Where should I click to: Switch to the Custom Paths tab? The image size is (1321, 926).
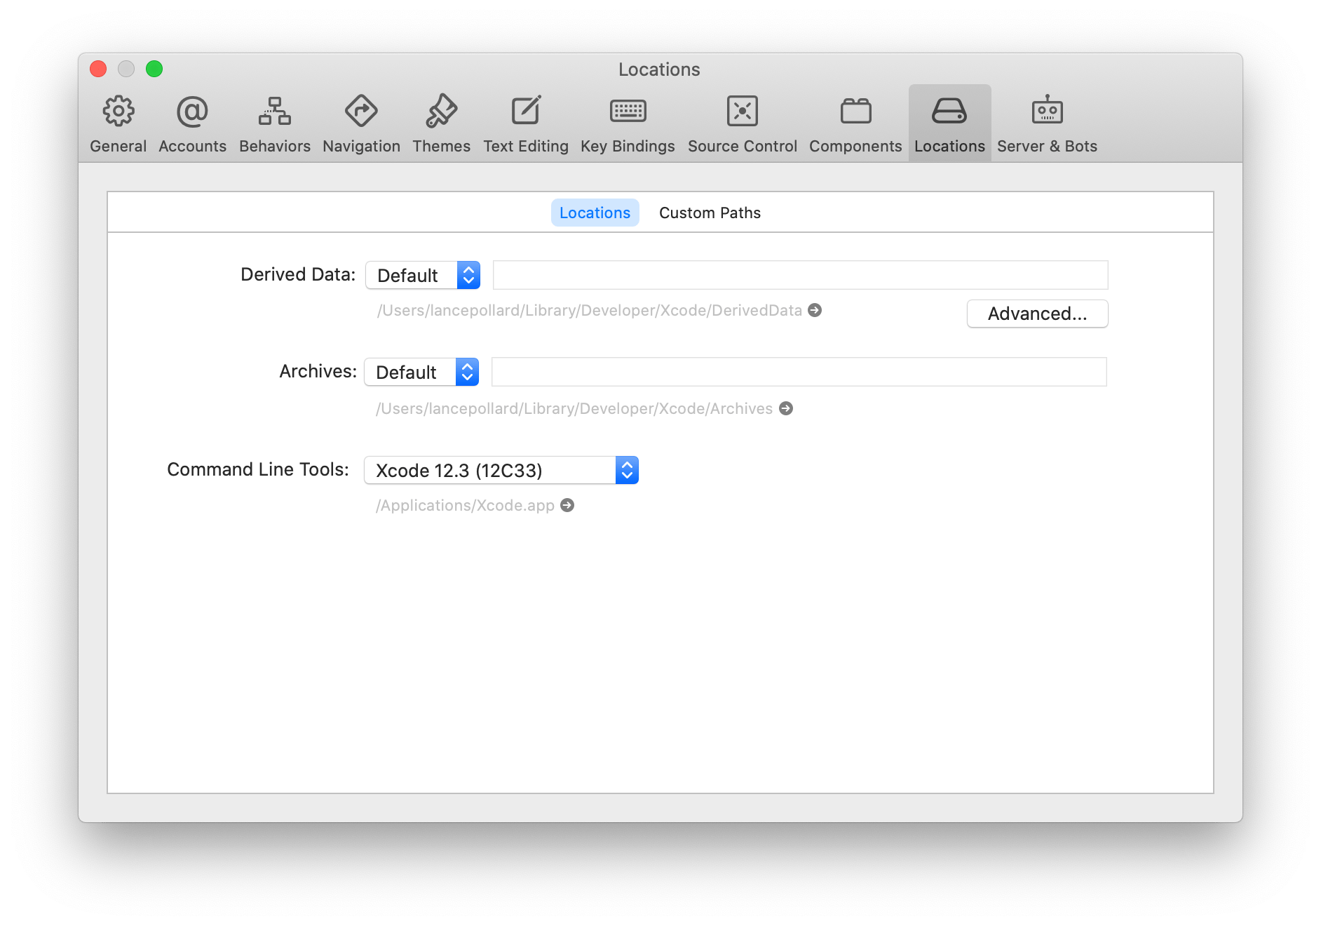[x=710, y=213]
